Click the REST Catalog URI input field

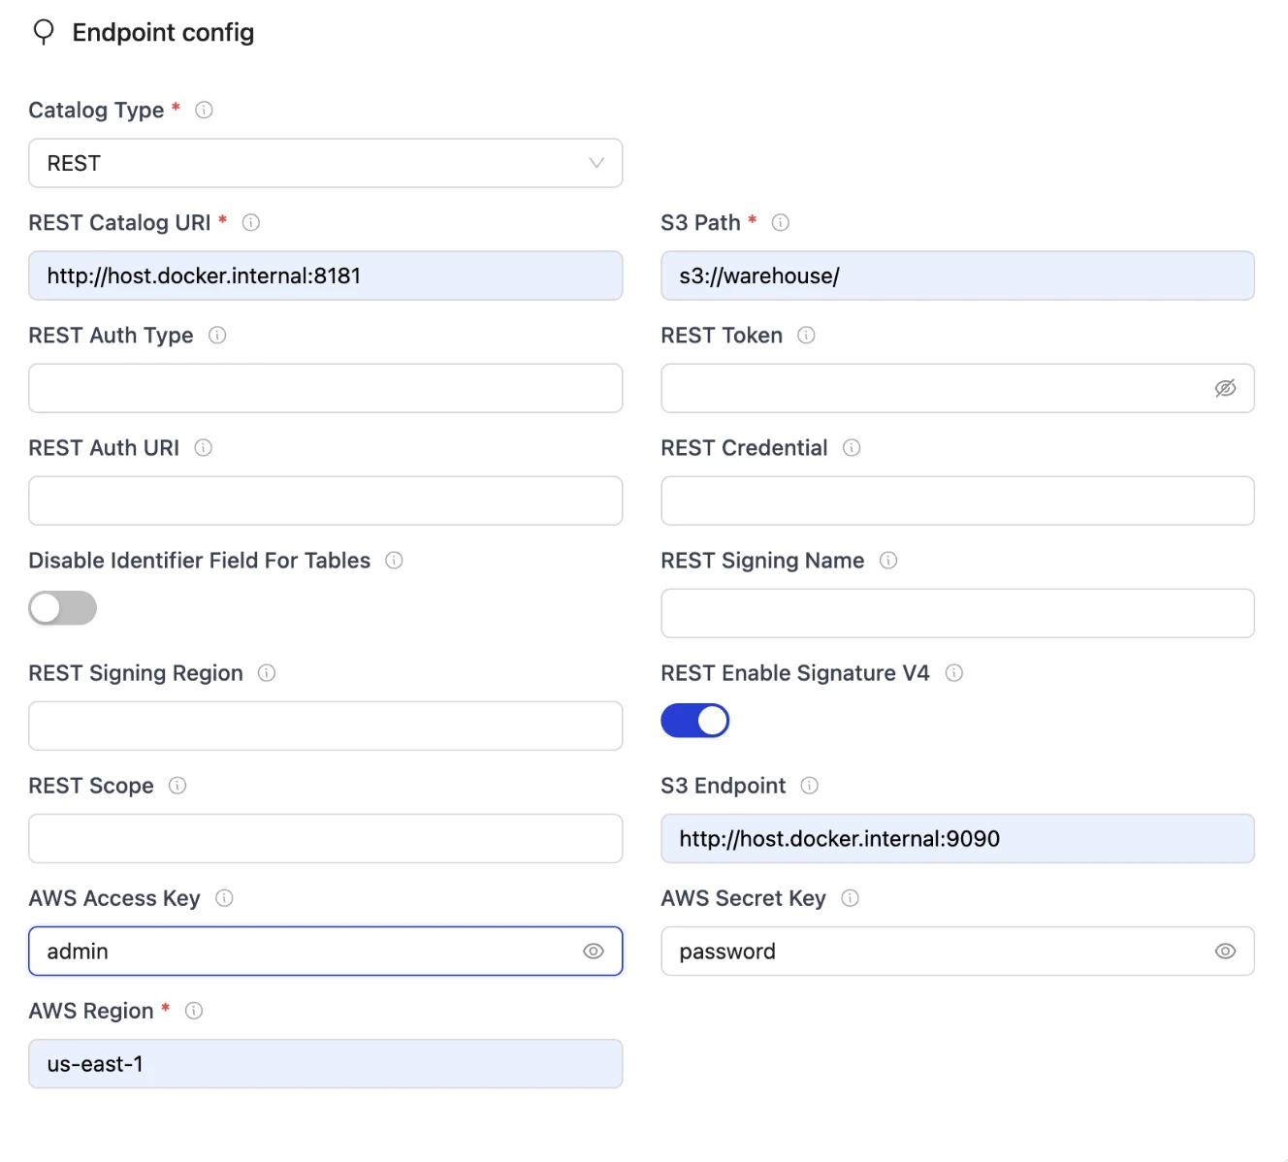[x=325, y=275]
